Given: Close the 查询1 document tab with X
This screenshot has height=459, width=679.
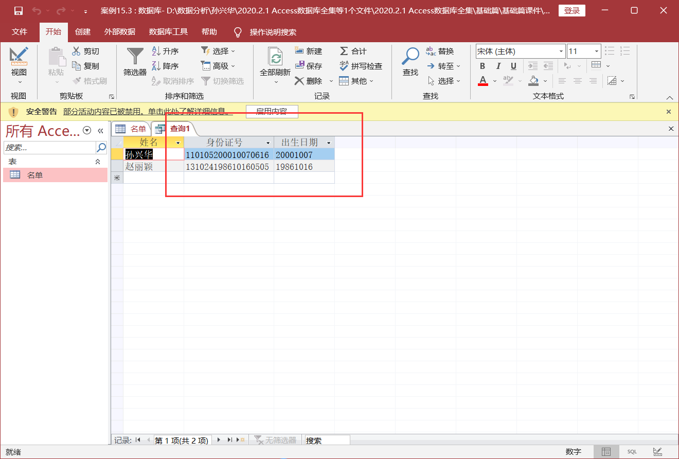Looking at the screenshot, I should coord(671,129).
